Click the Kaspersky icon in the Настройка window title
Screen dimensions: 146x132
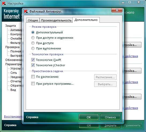pos(4,3)
